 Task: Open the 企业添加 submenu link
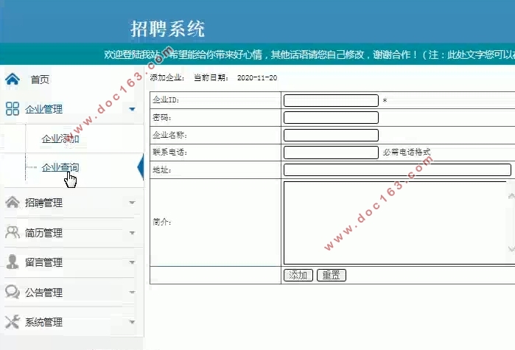click(x=60, y=139)
